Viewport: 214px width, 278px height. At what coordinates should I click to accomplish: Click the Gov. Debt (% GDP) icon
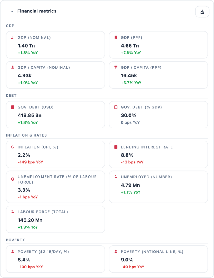pyautogui.click(x=116, y=107)
